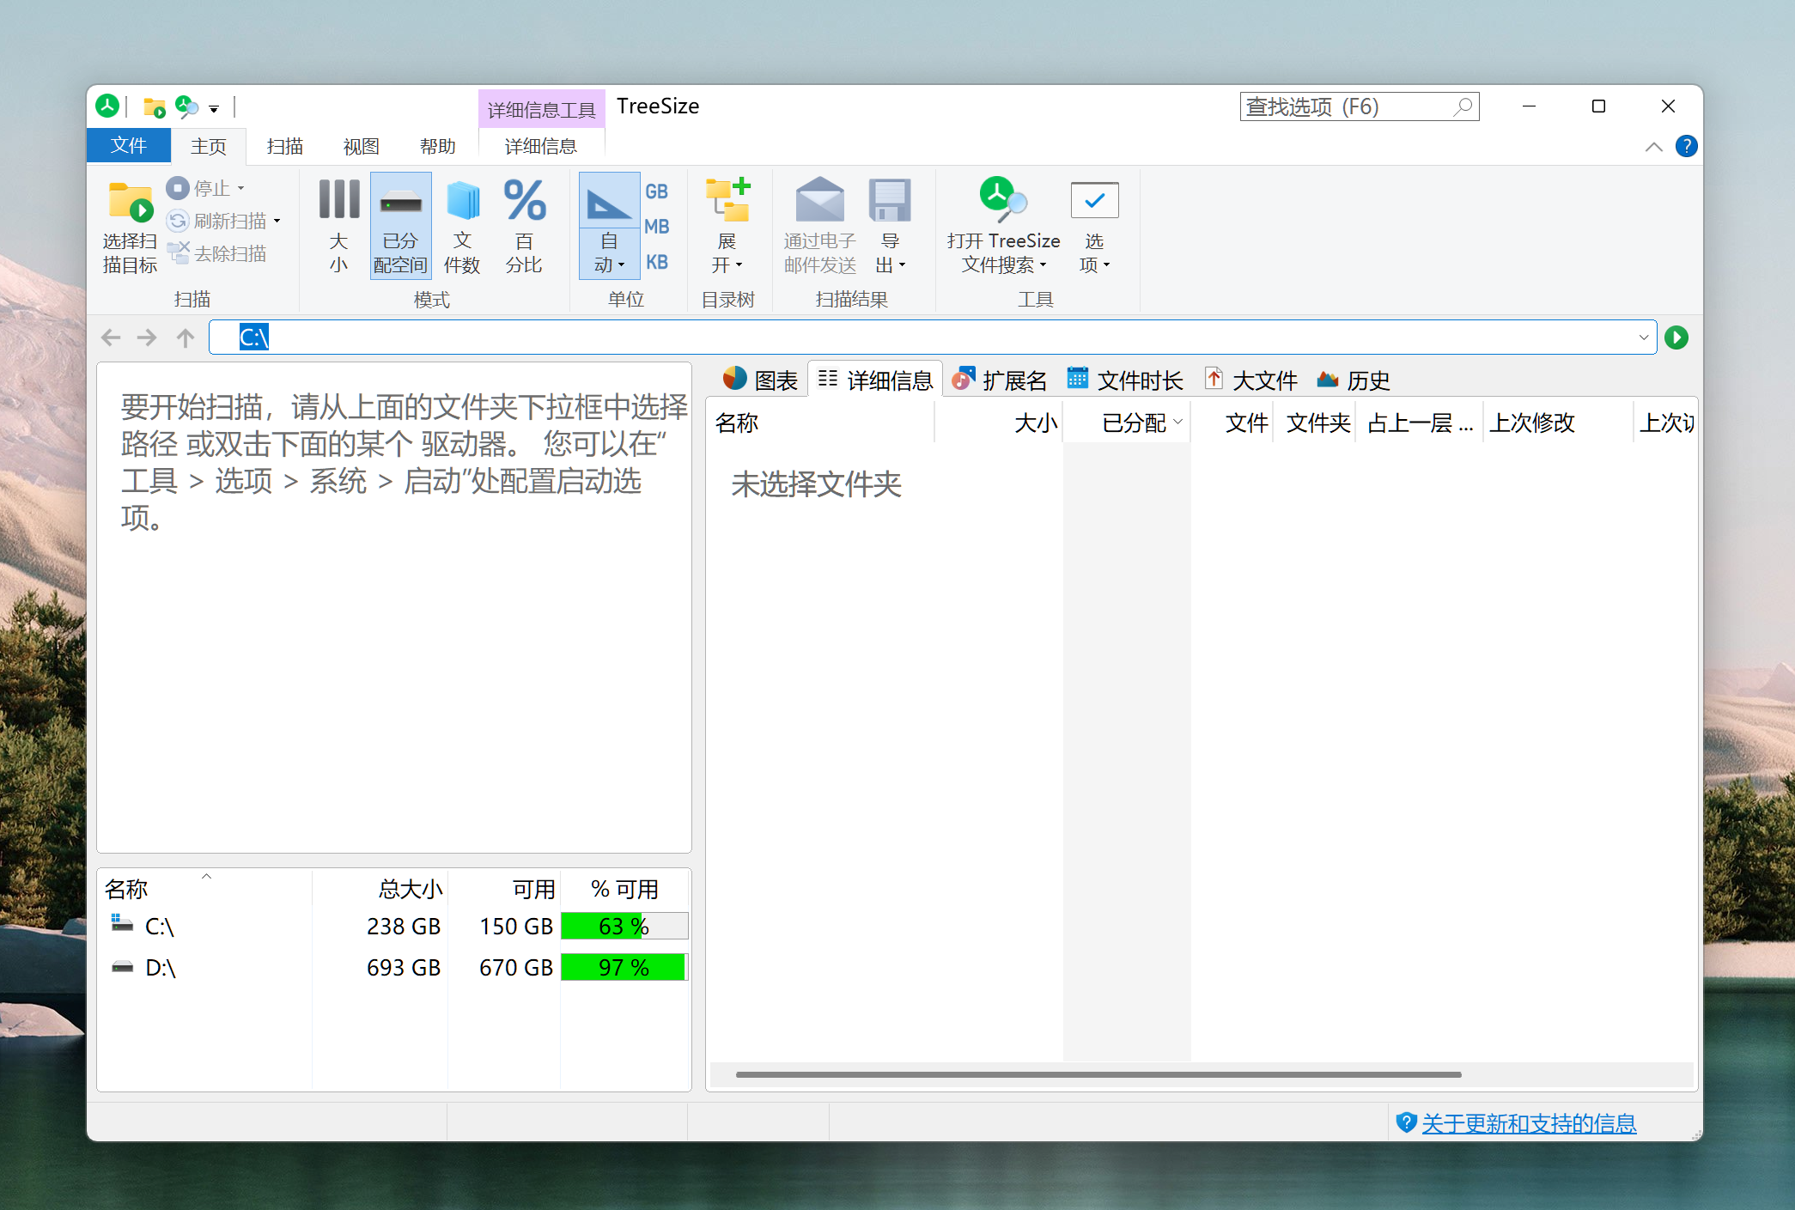The width and height of the screenshot is (1795, 1210).
Task: Open the Expand directory tree dropdown
Action: (x=727, y=226)
